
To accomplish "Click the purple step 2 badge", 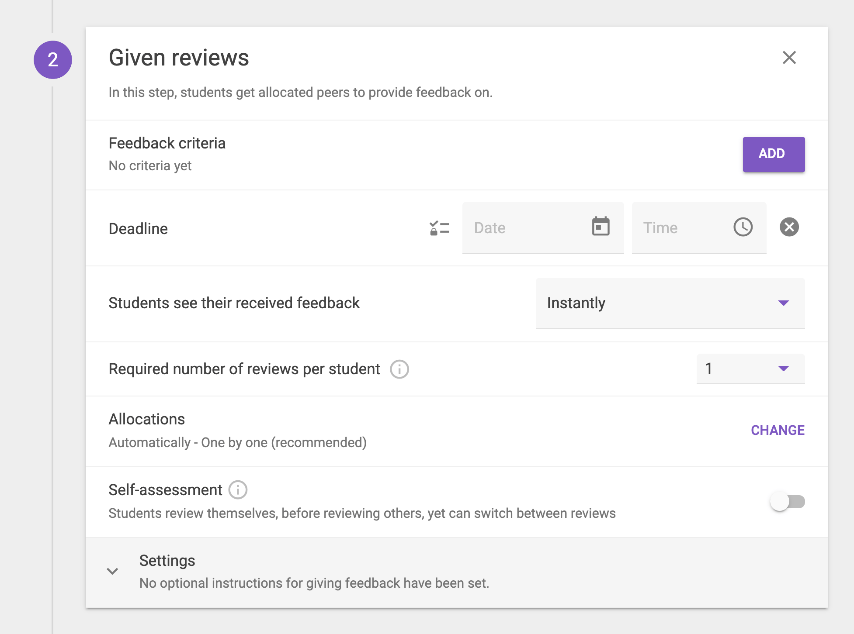I will click(x=52, y=59).
